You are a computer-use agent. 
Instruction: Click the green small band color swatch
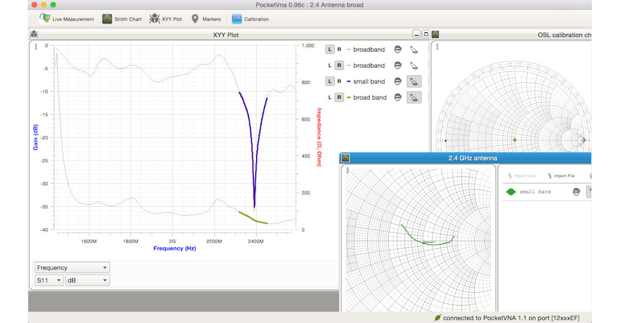click(x=511, y=192)
